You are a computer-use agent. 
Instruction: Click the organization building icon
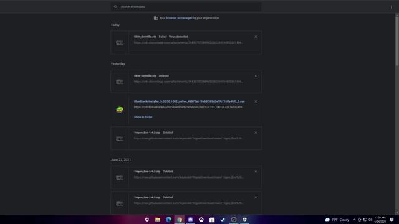[156, 18]
